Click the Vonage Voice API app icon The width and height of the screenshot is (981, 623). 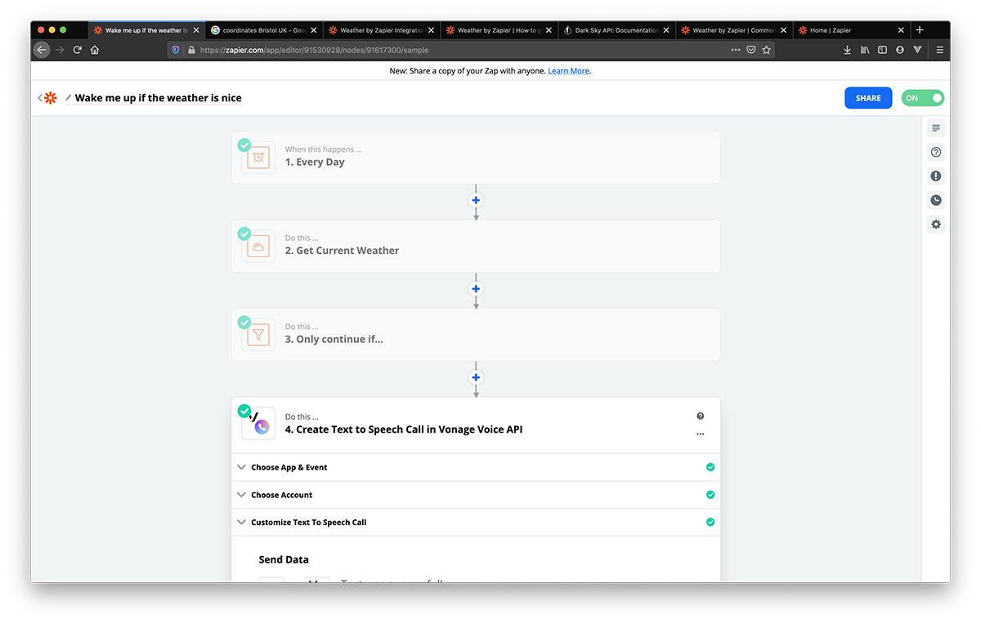tap(258, 423)
